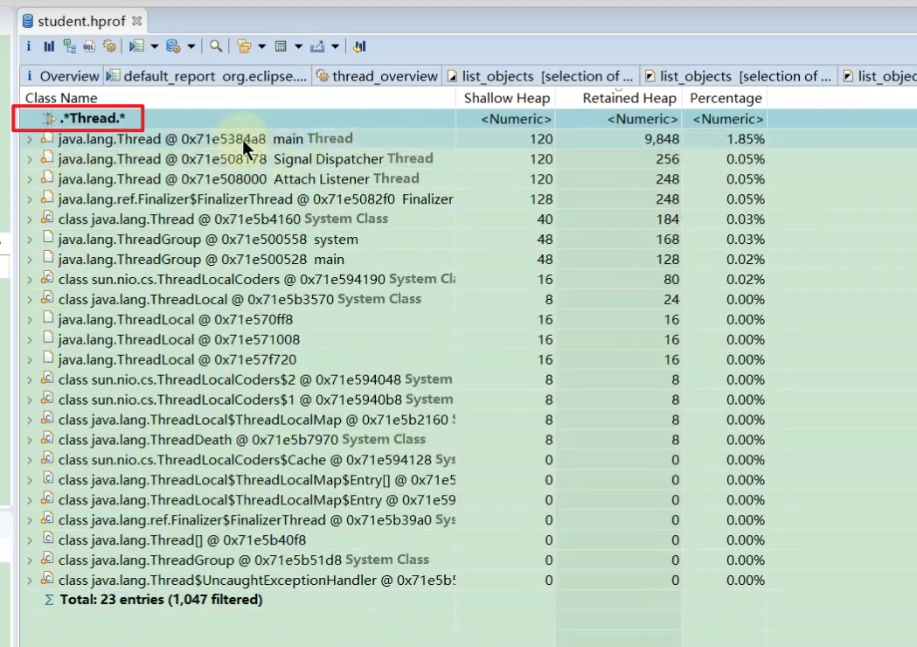Click the Export toolbar icon
917x647 pixels.
[317, 46]
